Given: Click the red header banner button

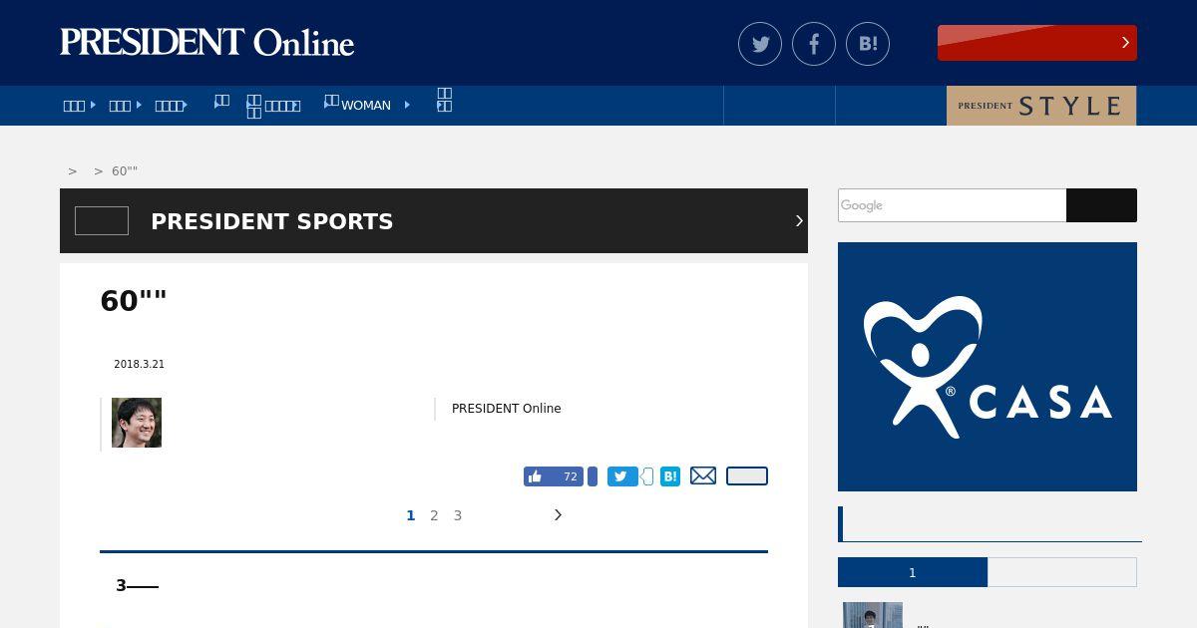Looking at the screenshot, I should tap(1037, 43).
